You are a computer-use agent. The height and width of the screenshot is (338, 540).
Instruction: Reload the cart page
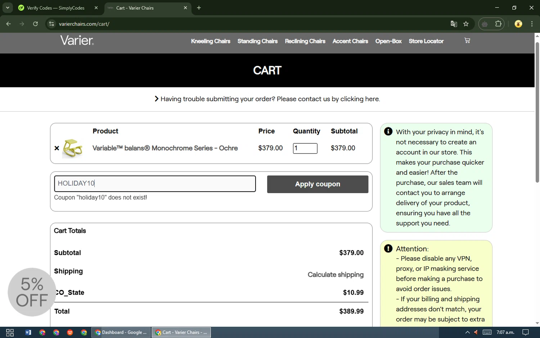(x=35, y=24)
